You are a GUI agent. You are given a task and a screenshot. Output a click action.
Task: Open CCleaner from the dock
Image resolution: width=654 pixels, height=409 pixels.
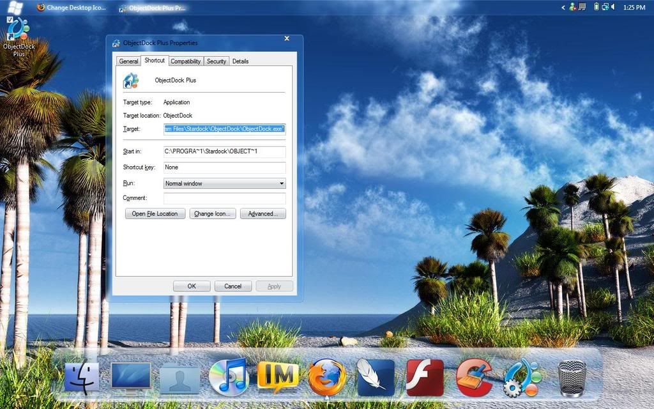tap(474, 378)
